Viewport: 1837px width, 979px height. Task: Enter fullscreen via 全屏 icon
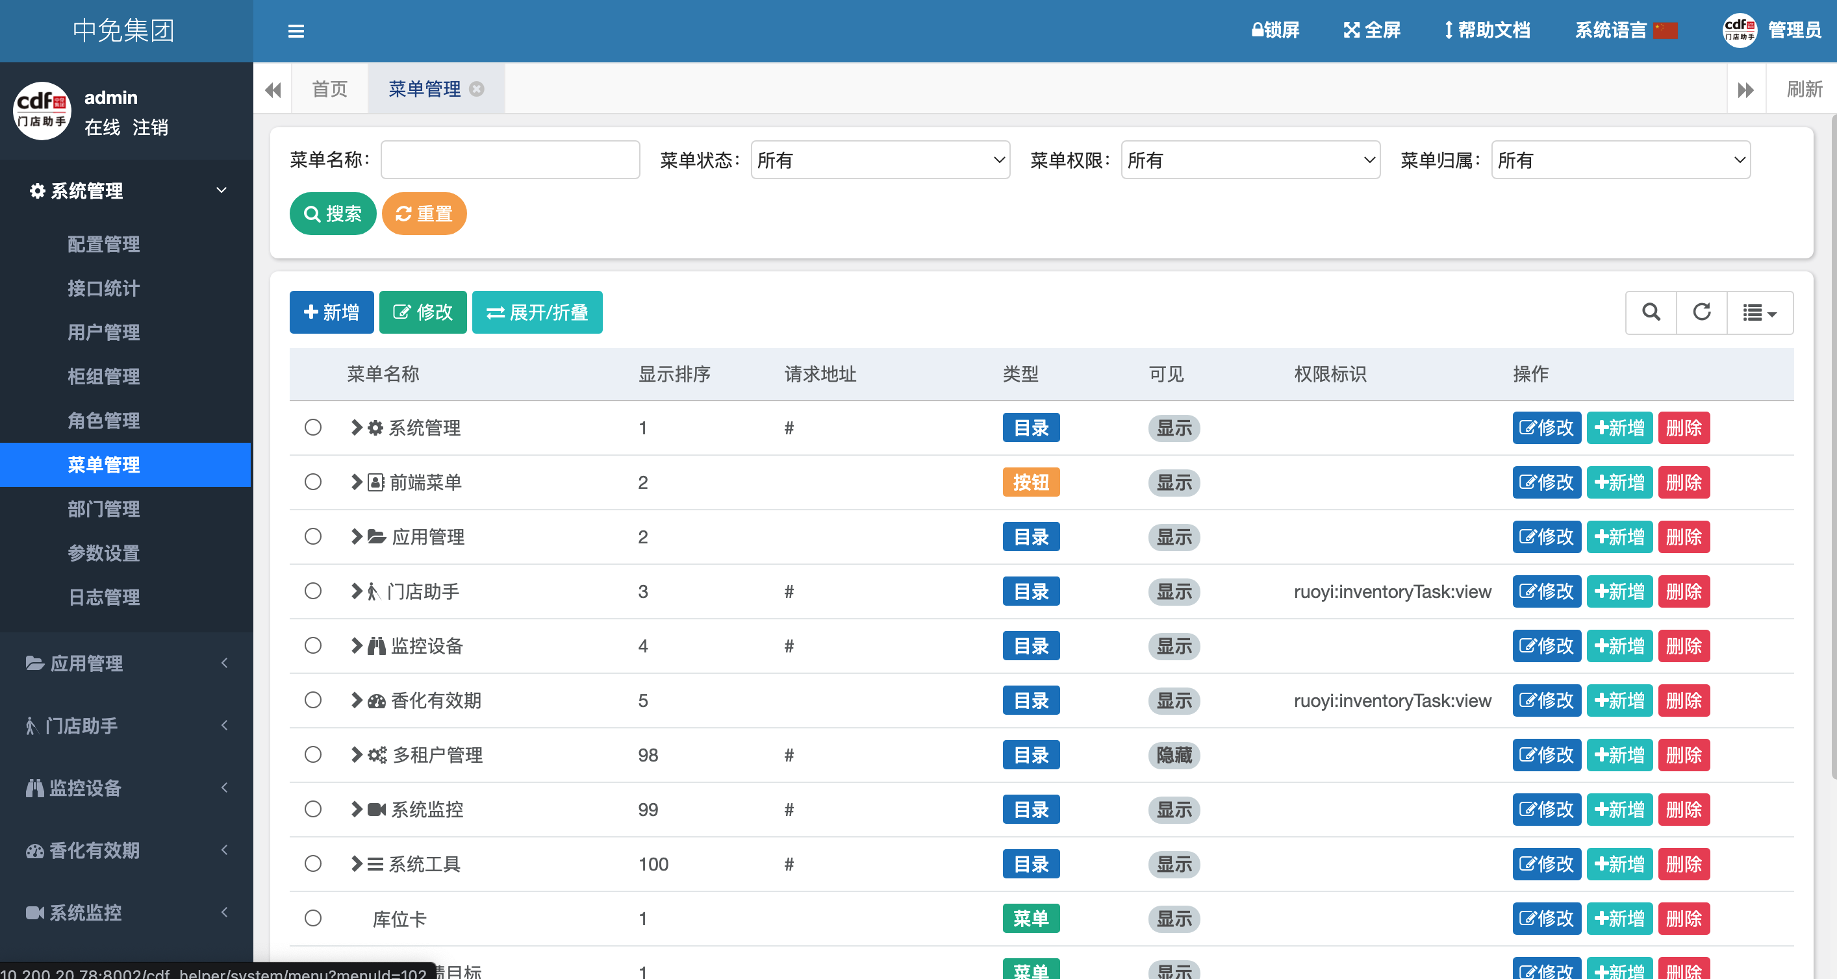click(x=1350, y=30)
